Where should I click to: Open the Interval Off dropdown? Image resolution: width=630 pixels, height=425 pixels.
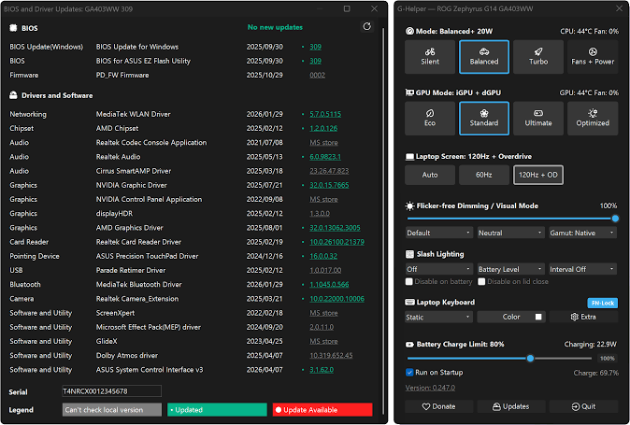(x=582, y=269)
